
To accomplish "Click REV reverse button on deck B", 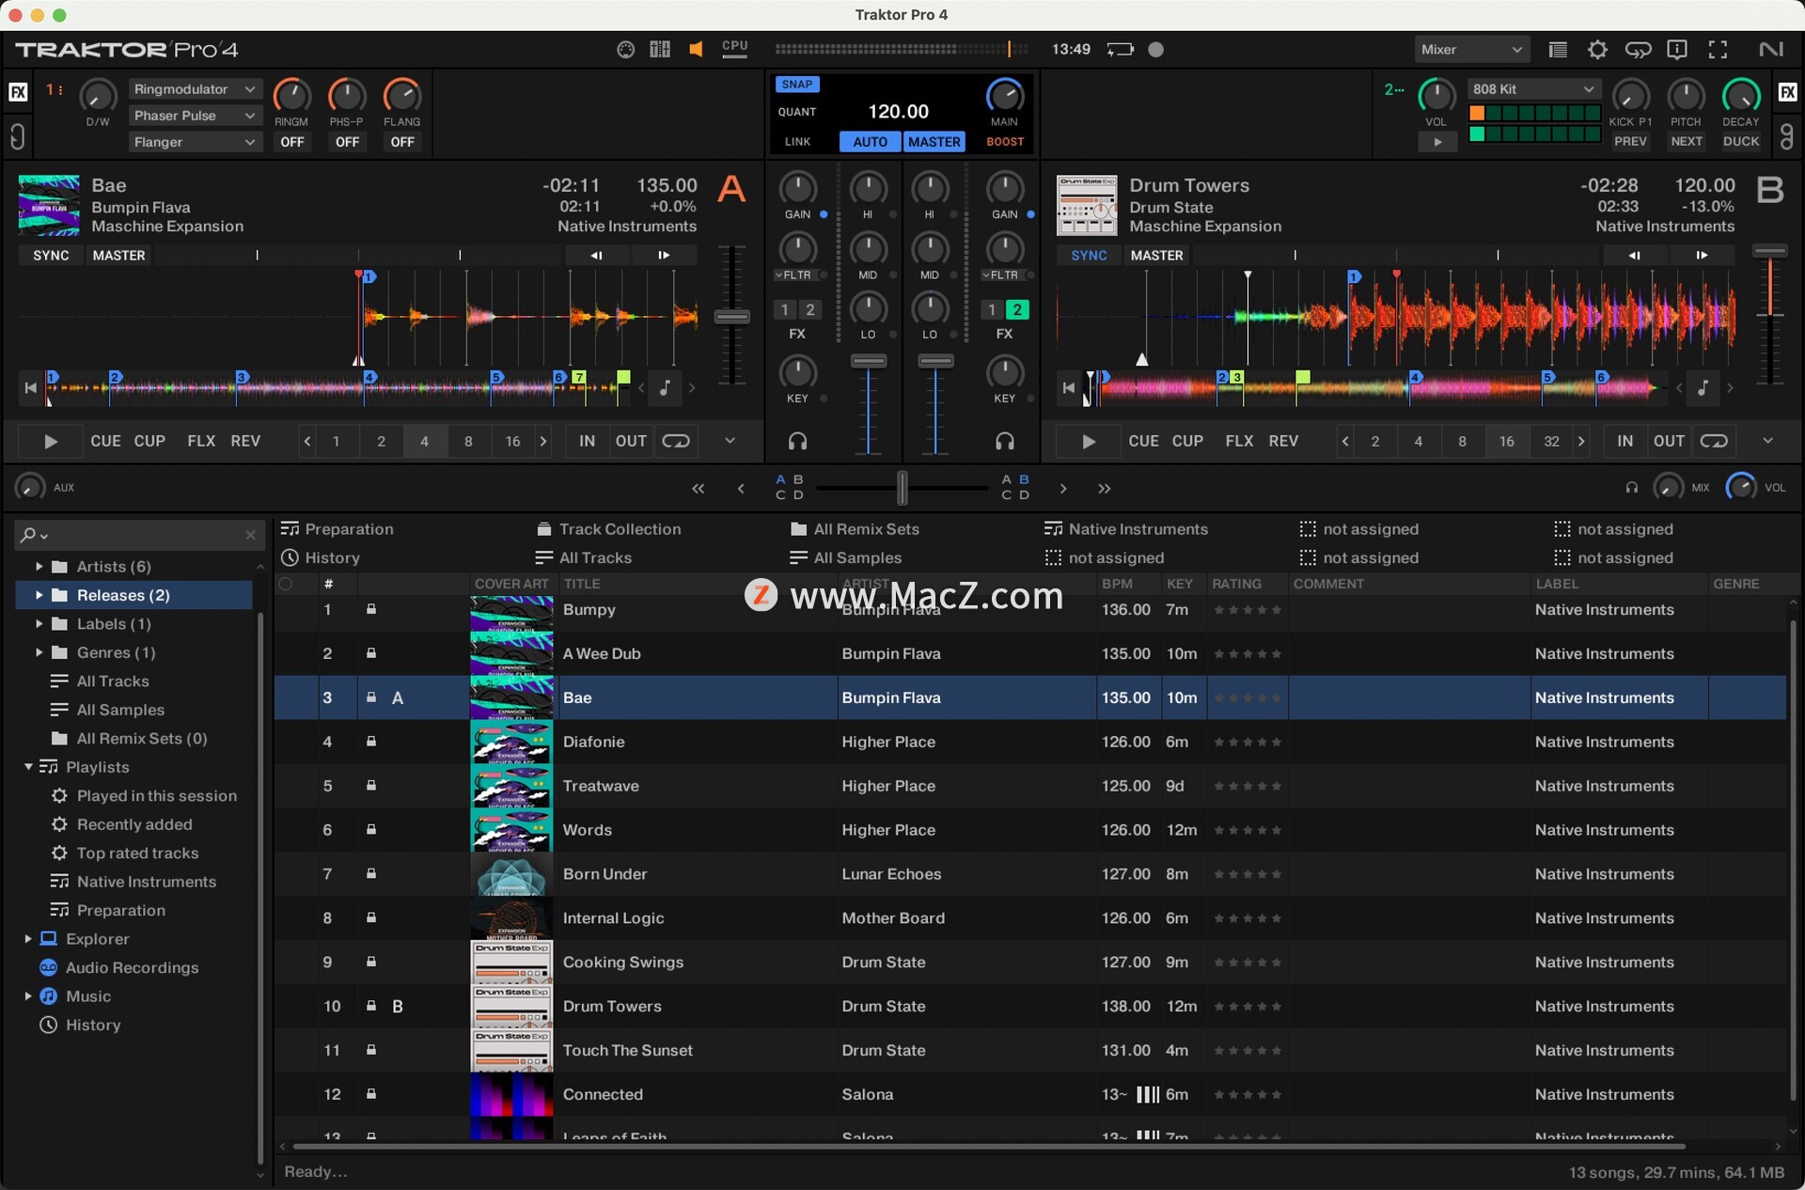I will (1283, 441).
